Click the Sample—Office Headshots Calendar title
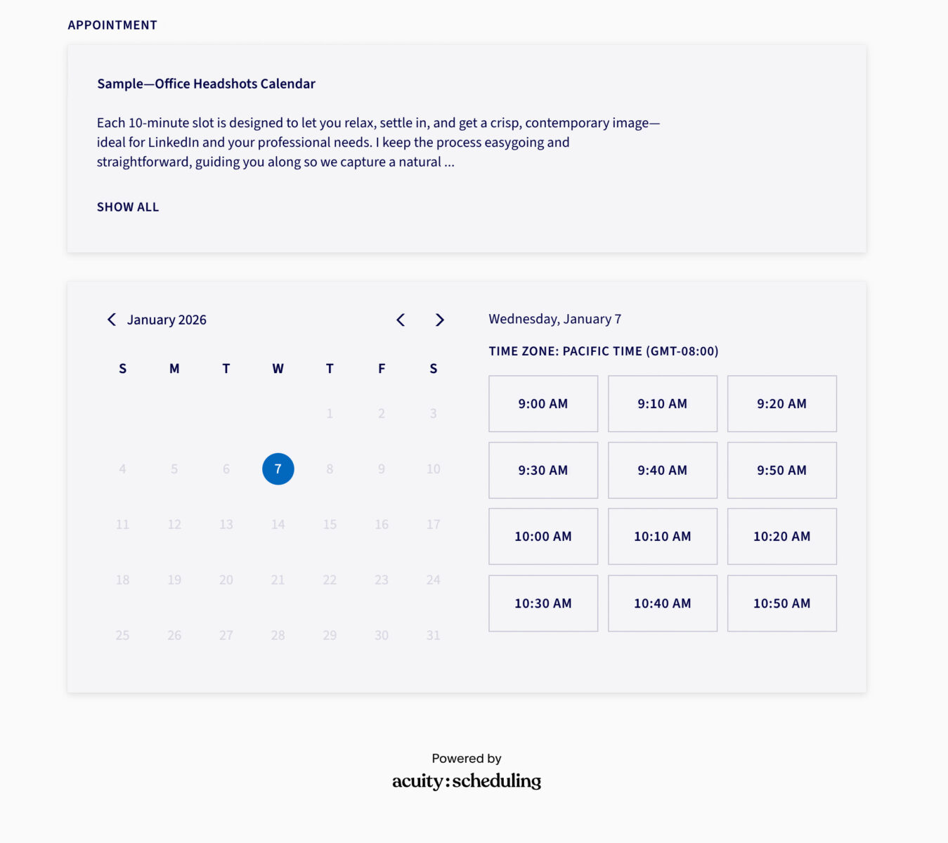 click(206, 84)
